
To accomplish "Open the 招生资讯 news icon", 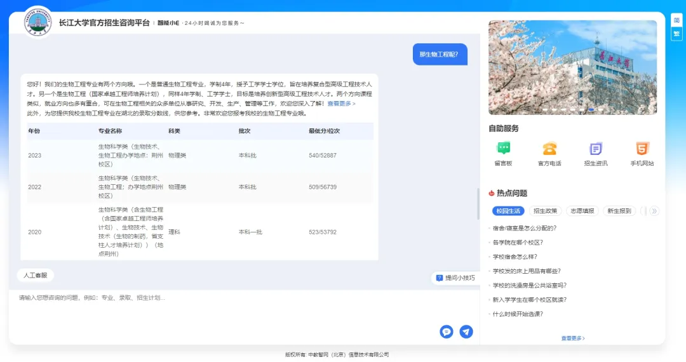I will [596, 149].
